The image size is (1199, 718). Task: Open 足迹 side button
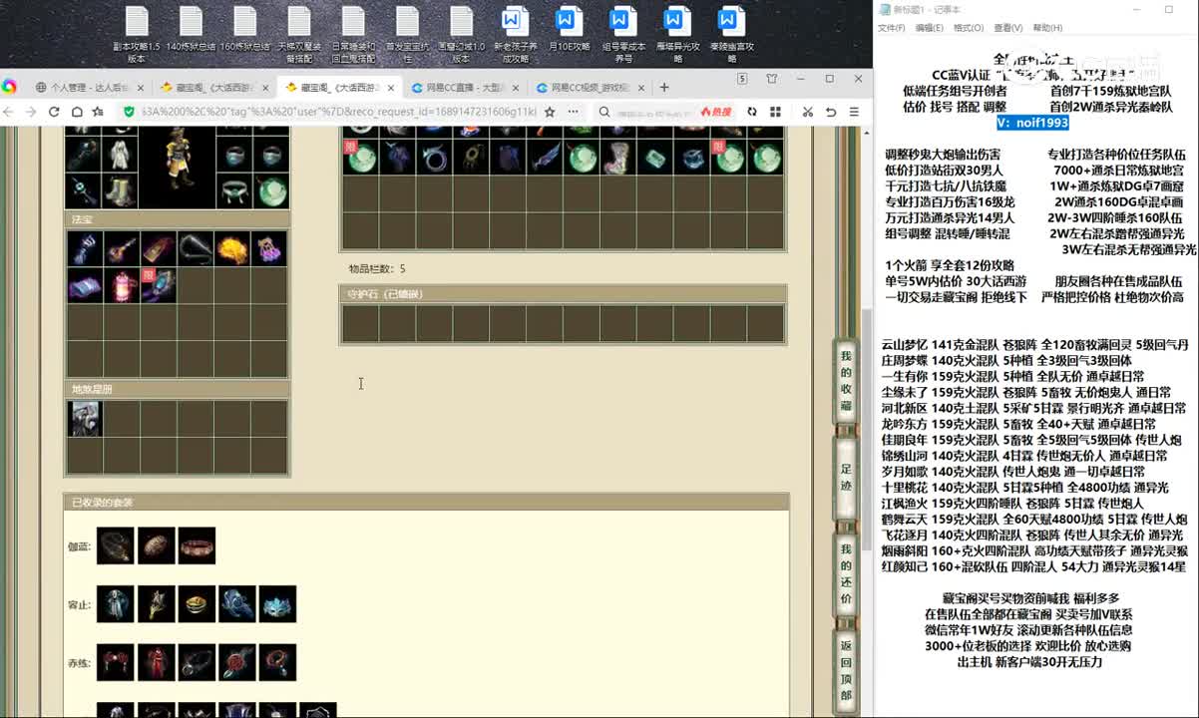coord(846,476)
